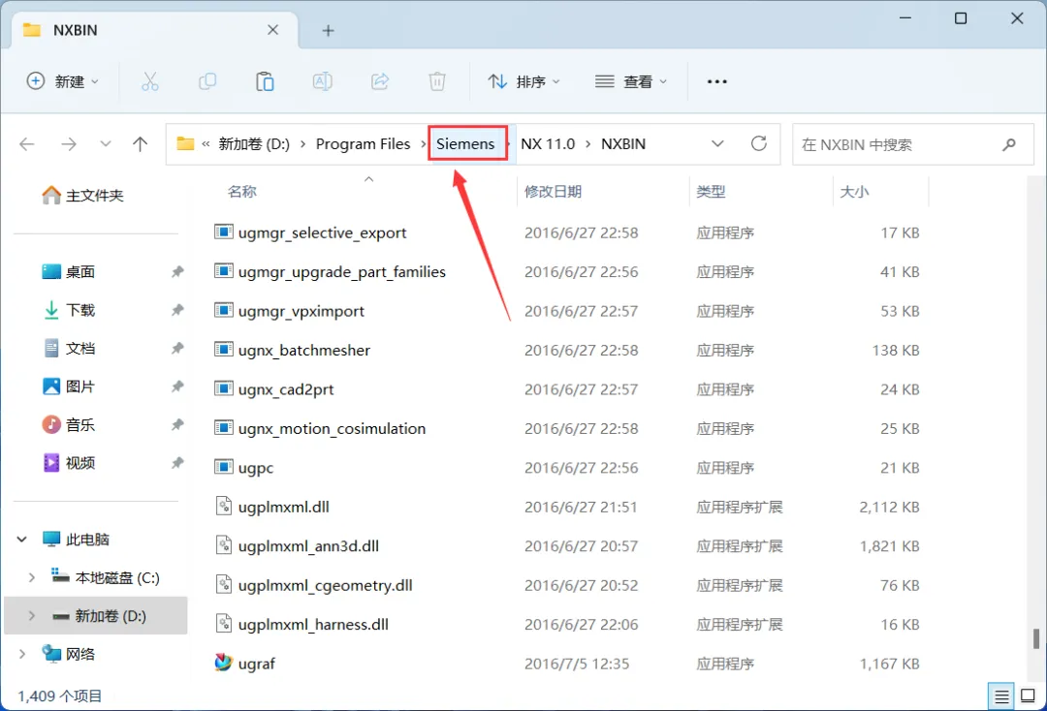The height and width of the screenshot is (711, 1047).
Task: Expand address bar history dropdown
Action: [717, 144]
